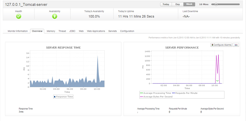Click the -NA- Last Downtime value
This screenshot has width=246, height=121.
186,16
